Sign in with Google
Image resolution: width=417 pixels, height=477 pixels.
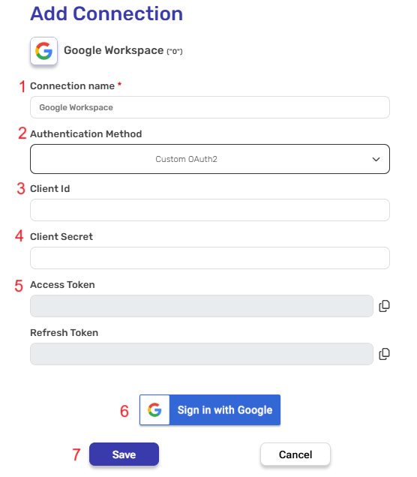210,409
